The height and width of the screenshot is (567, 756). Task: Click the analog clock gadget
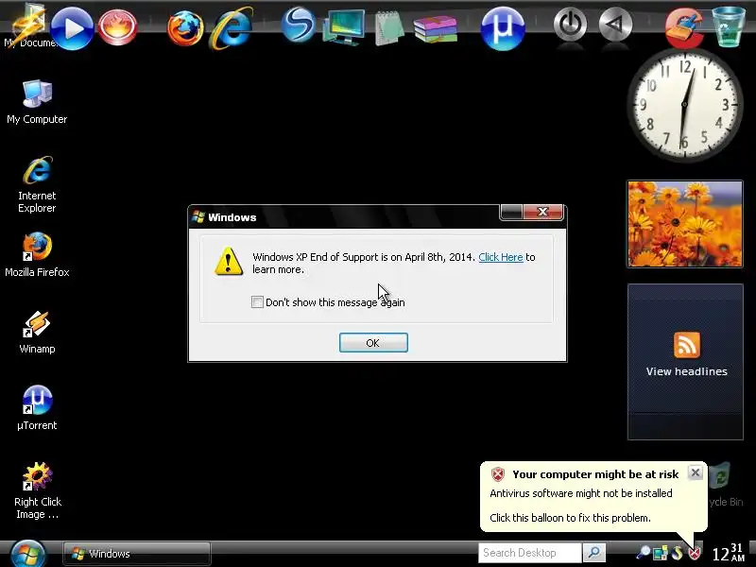click(x=684, y=105)
